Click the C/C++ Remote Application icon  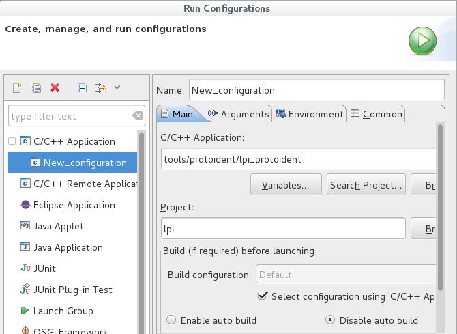point(25,183)
